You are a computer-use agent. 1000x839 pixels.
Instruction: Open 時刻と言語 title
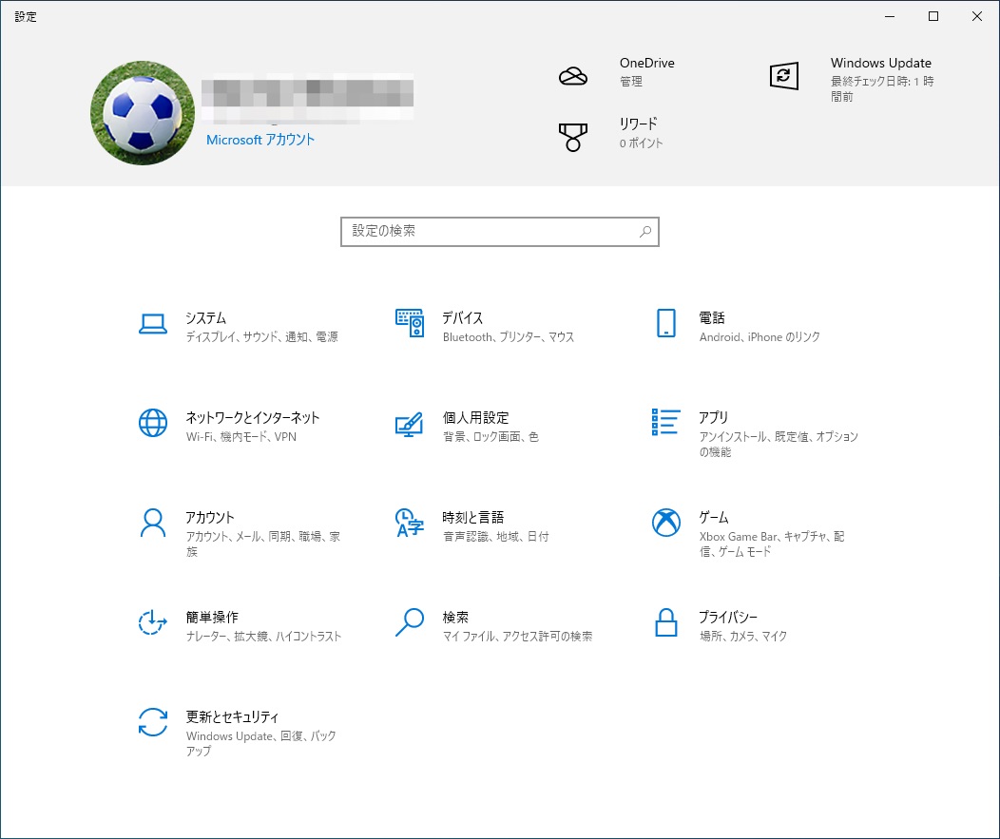click(x=473, y=517)
